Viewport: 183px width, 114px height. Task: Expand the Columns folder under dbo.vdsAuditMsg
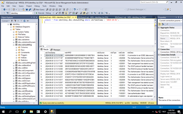16,47
